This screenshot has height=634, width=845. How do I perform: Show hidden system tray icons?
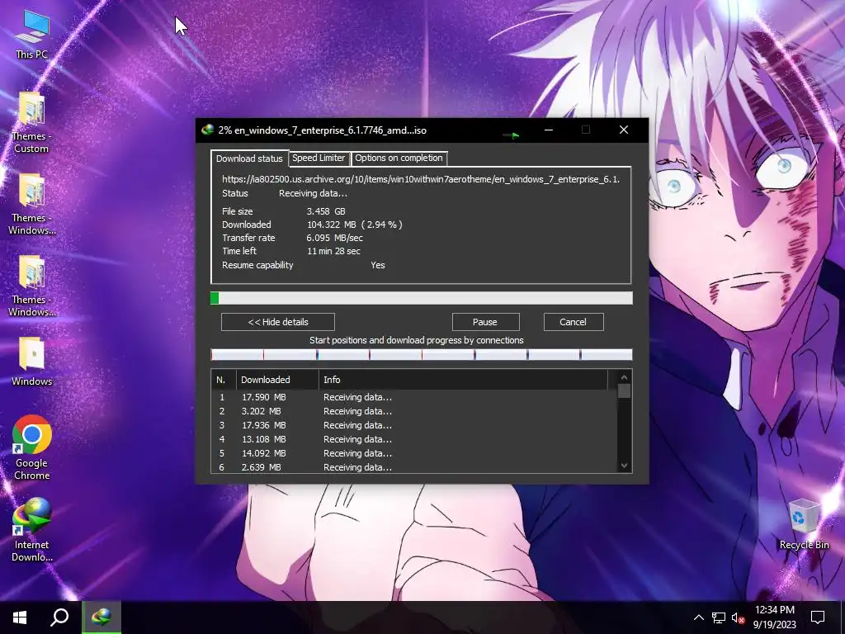click(698, 617)
